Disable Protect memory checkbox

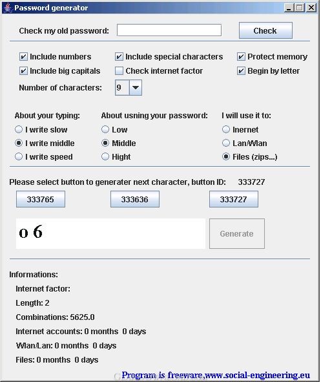(x=241, y=57)
